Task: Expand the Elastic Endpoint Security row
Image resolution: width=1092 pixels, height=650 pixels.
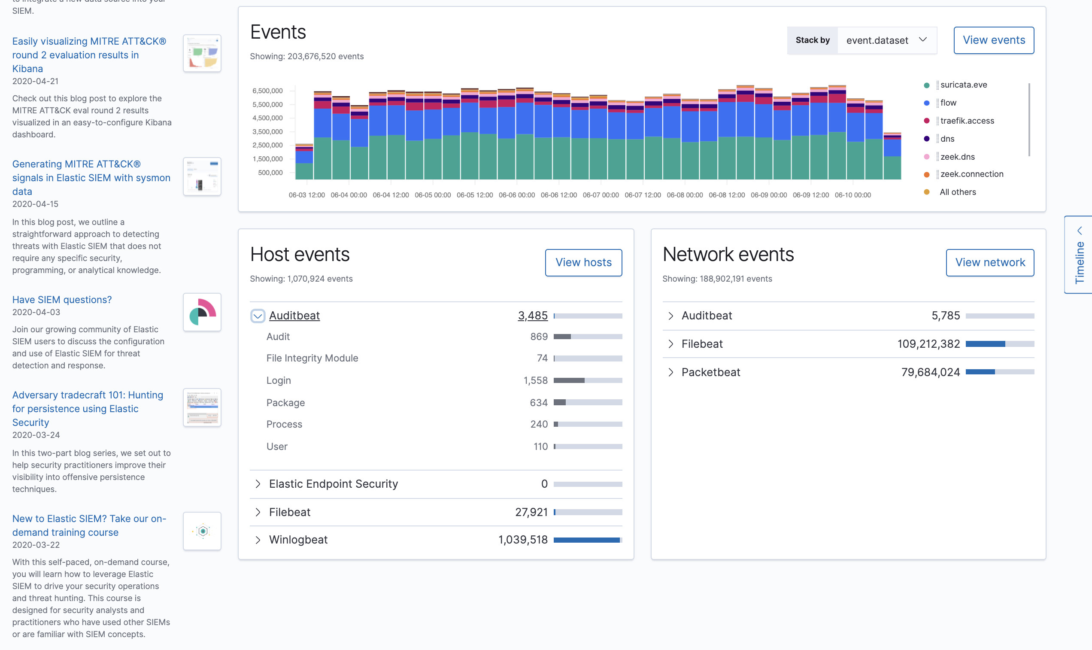Action: pyautogui.click(x=258, y=484)
